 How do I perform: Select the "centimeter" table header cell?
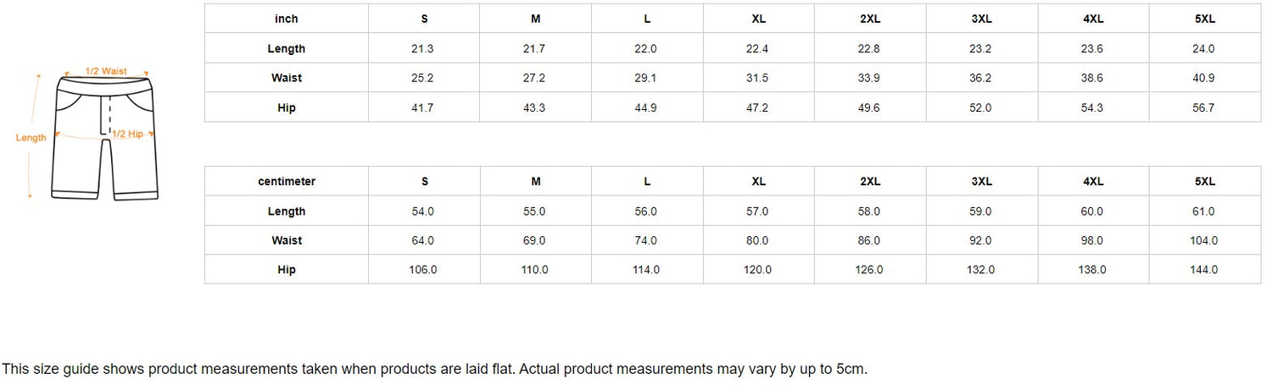(287, 181)
